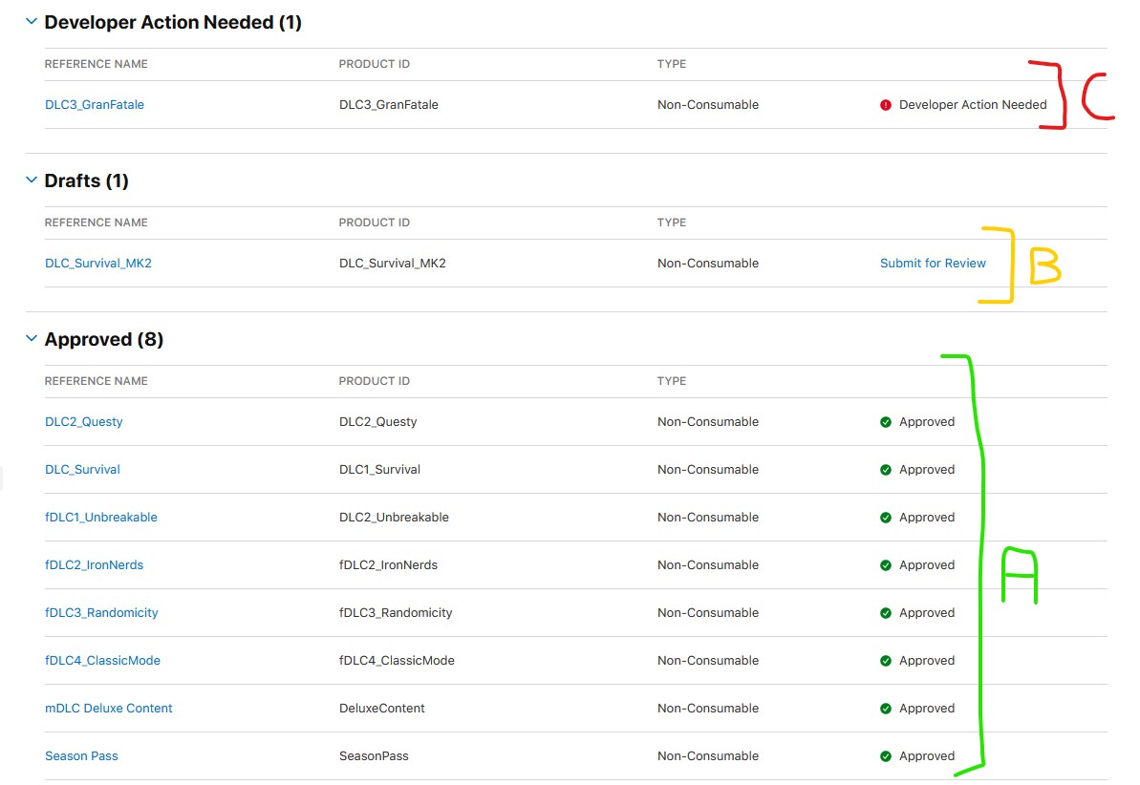The height and width of the screenshot is (785, 1140).
Task: Open the fDLC4_ClassicMode reference link
Action: coord(102,661)
